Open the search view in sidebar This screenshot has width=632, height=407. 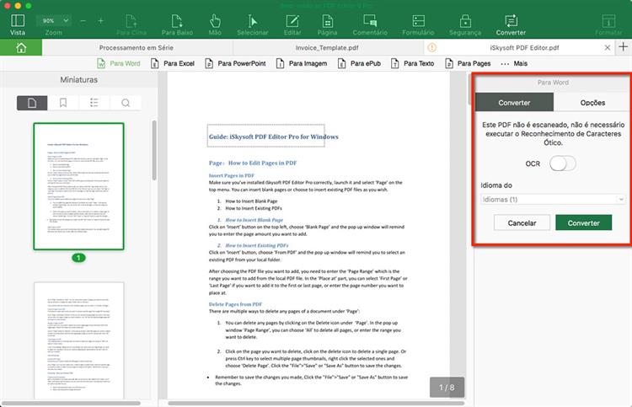[x=126, y=103]
